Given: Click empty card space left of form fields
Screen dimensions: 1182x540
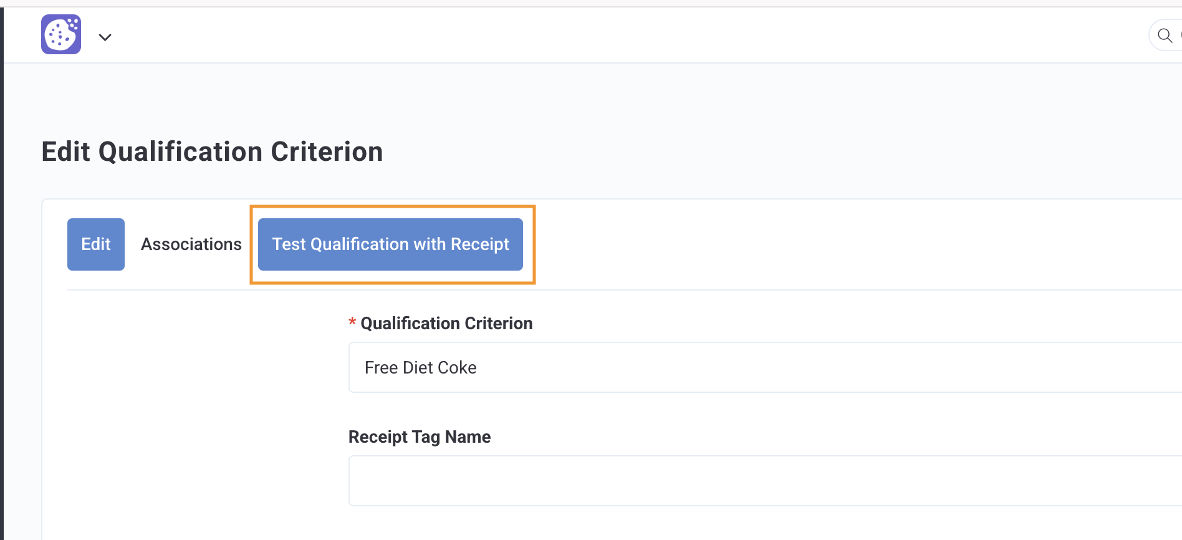Looking at the screenshot, I should click(193, 412).
